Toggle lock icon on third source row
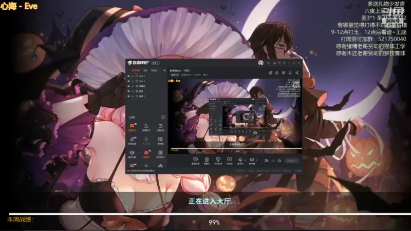Viewport: 411px width, 231px height. (x=133, y=86)
